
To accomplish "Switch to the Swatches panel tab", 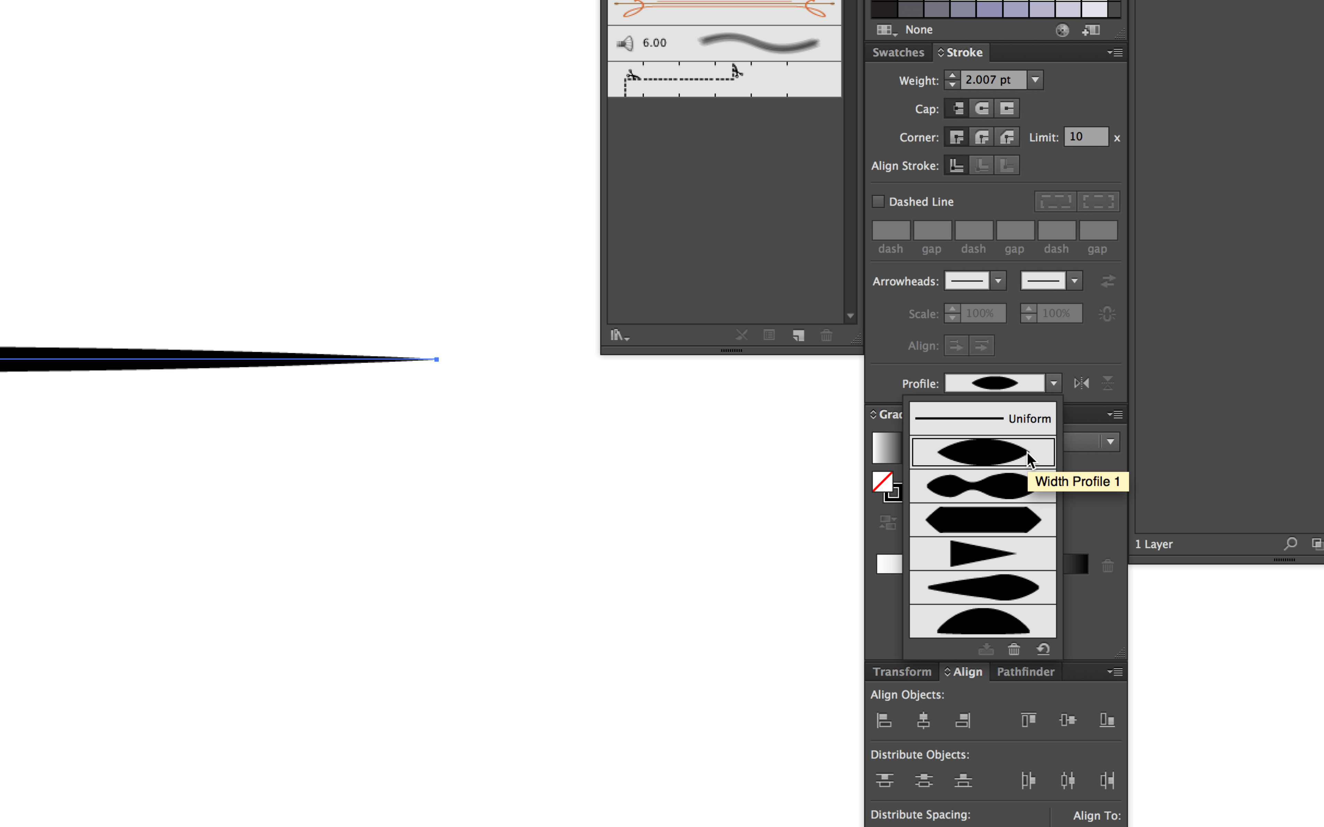I will click(897, 51).
